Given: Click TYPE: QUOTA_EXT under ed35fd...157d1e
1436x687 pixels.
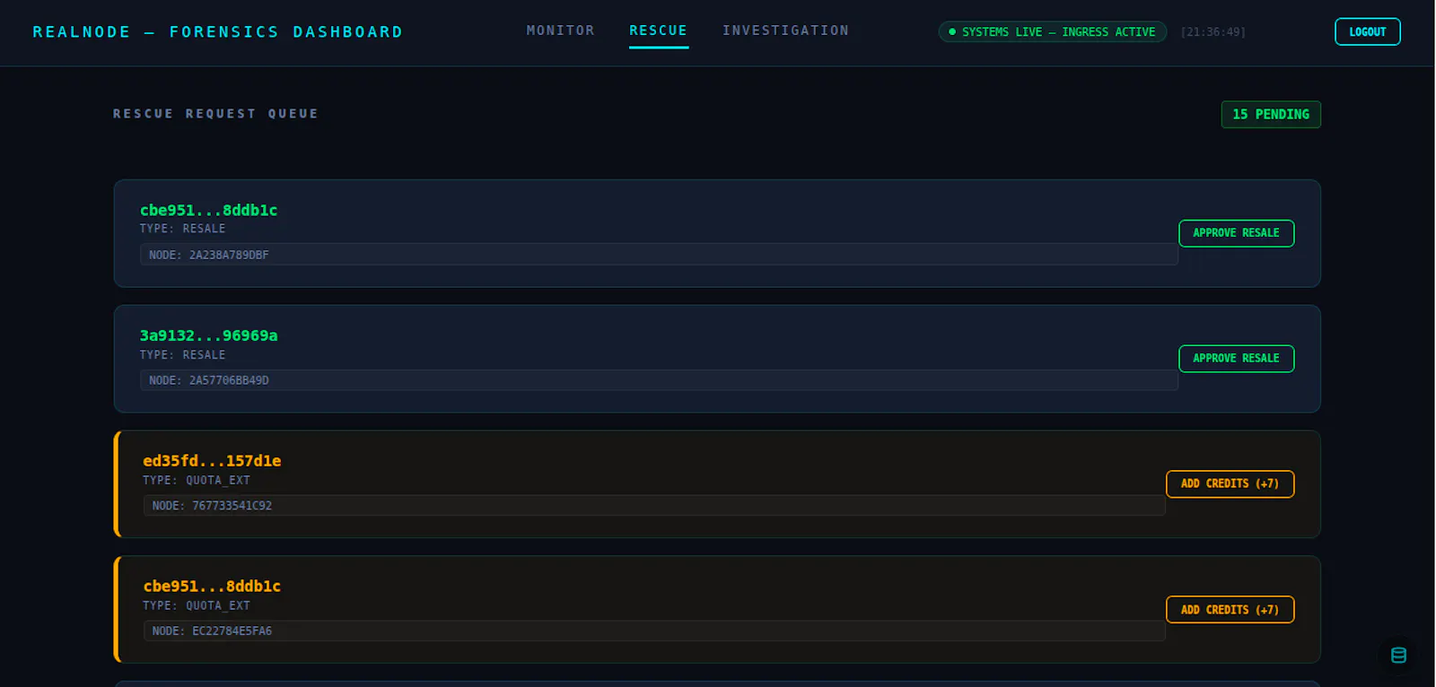Looking at the screenshot, I should coord(197,481).
